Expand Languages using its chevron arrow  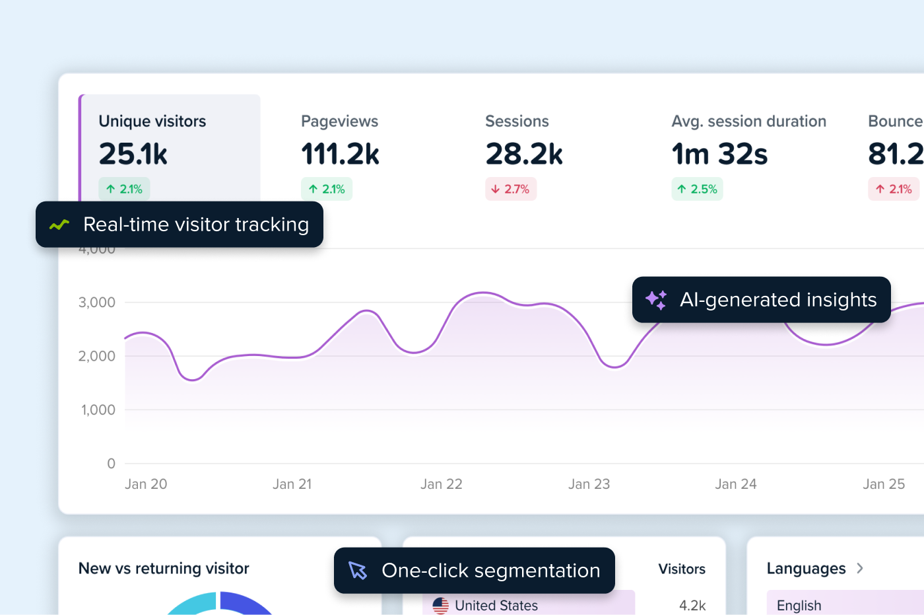tap(859, 568)
